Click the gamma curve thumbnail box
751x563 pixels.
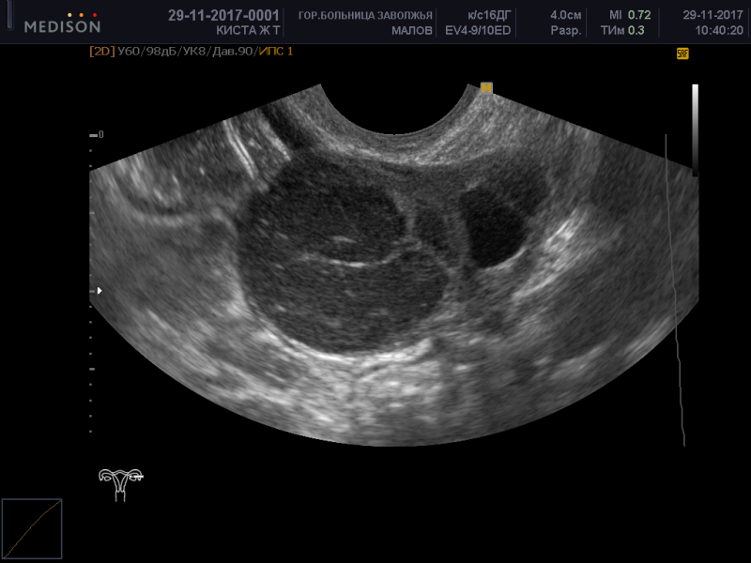[32, 528]
